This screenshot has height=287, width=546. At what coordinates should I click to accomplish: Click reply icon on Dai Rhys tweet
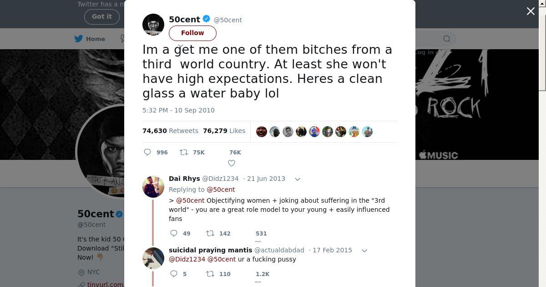174,233
